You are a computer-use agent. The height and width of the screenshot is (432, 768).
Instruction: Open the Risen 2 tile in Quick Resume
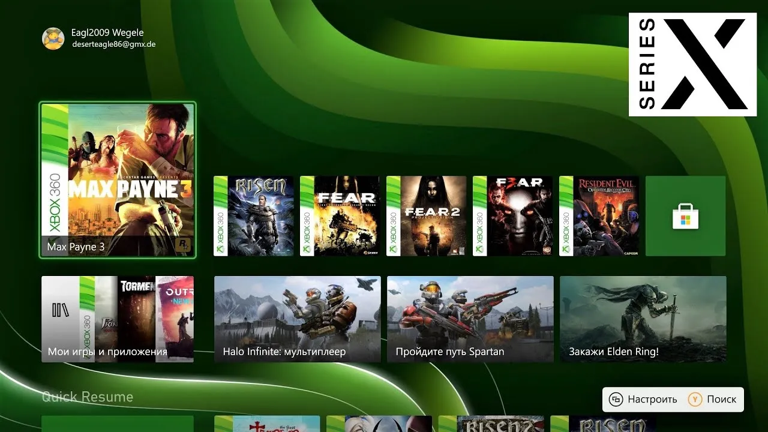click(x=491, y=424)
